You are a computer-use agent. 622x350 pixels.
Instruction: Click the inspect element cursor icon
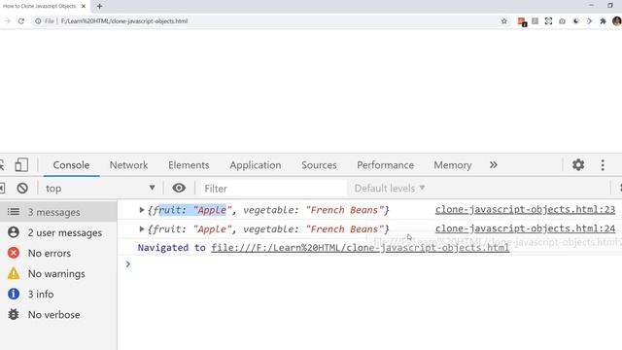2,164
